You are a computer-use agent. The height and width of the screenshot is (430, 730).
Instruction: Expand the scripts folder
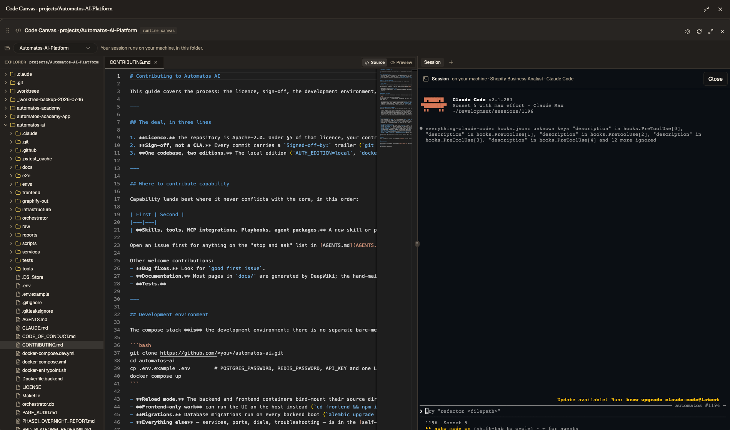point(52,243)
